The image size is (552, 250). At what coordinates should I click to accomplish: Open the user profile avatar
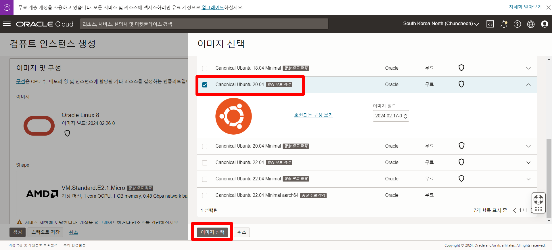[544, 24]
